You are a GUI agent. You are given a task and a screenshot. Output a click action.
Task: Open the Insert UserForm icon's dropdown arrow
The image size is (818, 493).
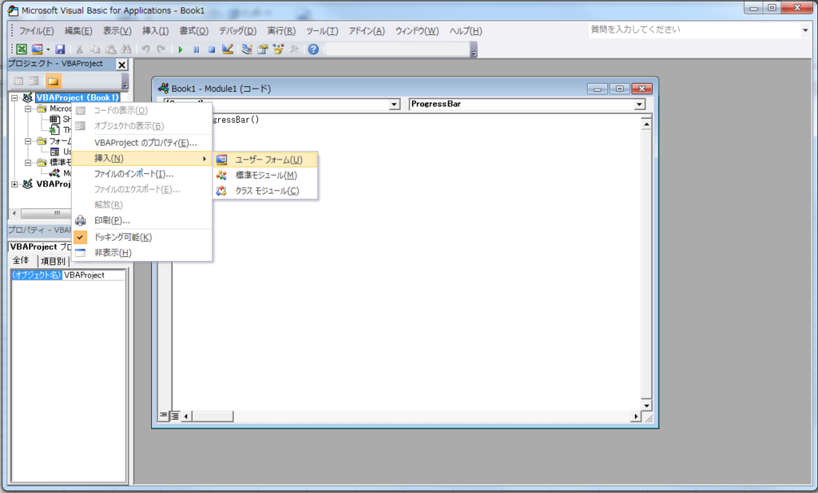point(47,49)
